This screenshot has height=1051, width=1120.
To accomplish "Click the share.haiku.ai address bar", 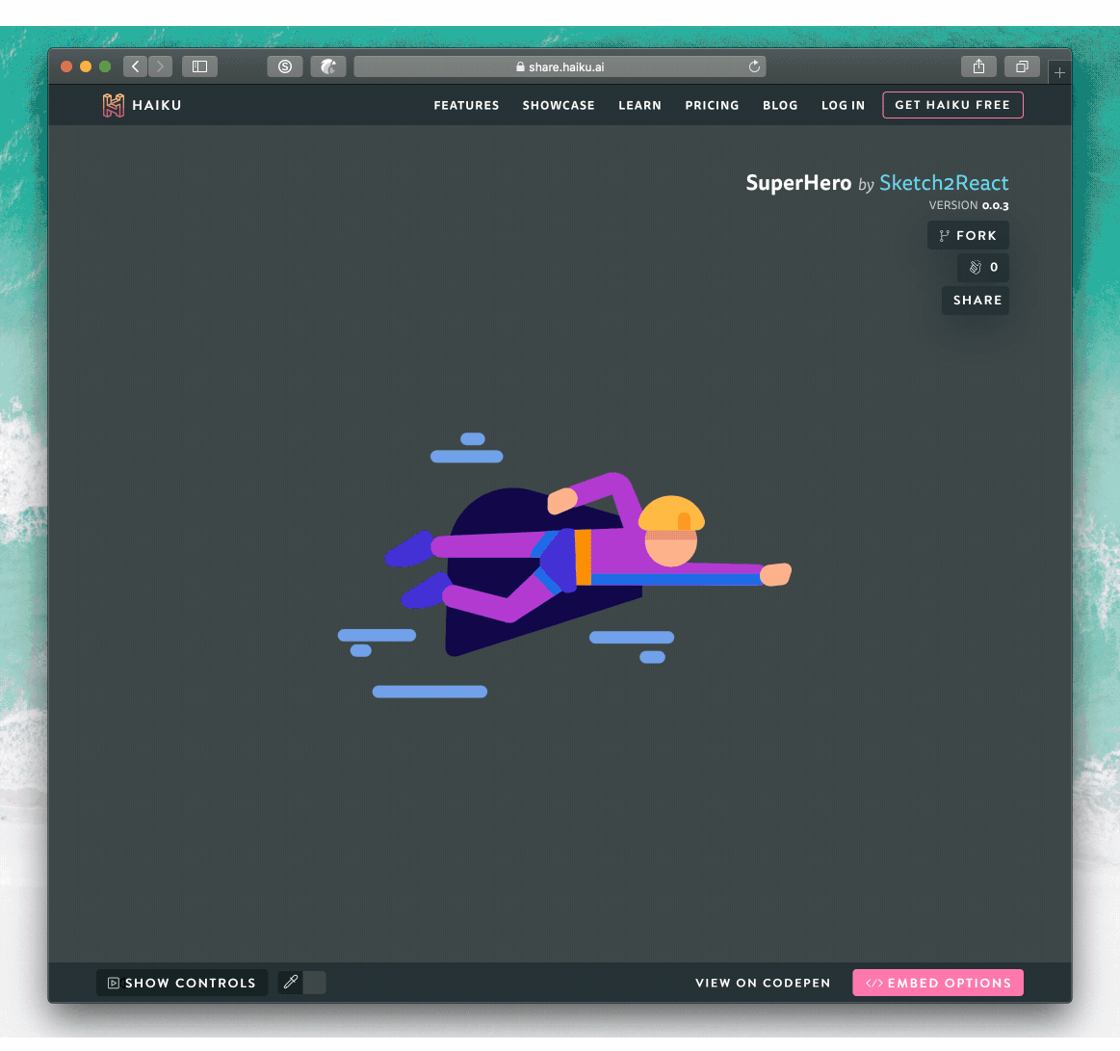I will pyautogui.click(x=560, y=66).
